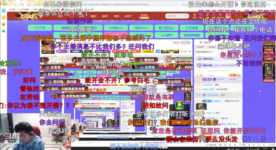Click the green skull gift icon
This screenshot has width=276, height=150.
tap(179, 106)
